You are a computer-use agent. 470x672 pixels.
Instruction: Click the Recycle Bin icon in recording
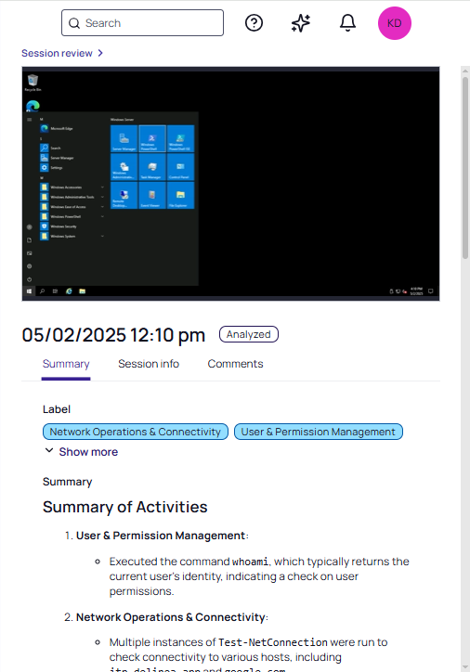click(x=33, y=83)
